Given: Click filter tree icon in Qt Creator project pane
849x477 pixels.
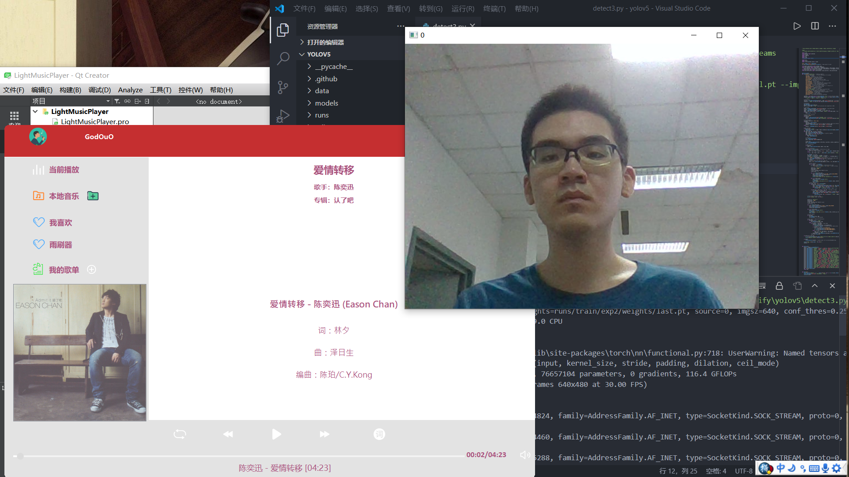Looking at the screenshot, I should (117, 101).
